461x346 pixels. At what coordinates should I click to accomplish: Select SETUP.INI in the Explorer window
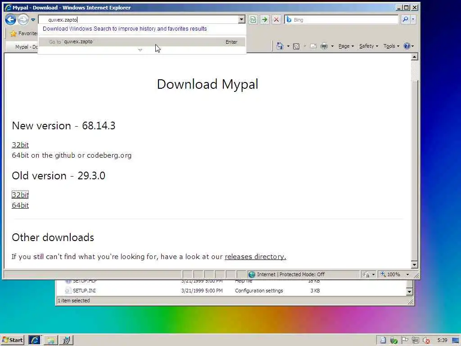(84, 291)
